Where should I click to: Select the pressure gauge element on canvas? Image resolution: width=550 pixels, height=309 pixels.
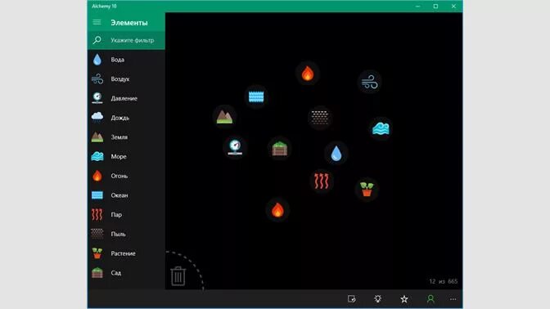pos(235,147)
